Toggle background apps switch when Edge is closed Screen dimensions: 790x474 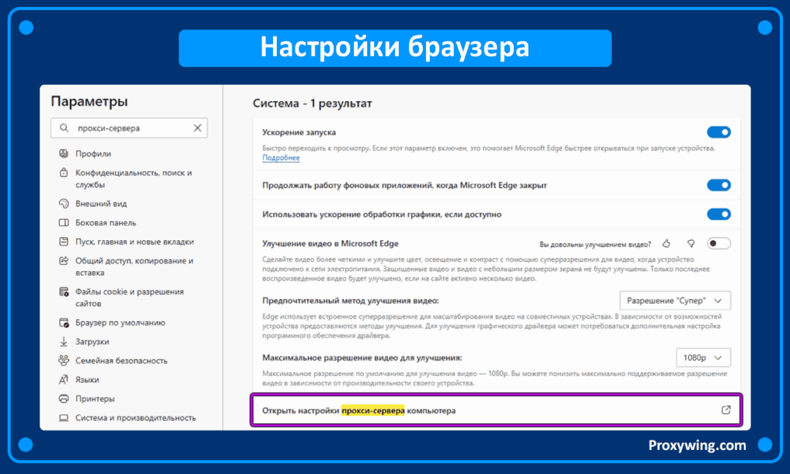(718, 185)
